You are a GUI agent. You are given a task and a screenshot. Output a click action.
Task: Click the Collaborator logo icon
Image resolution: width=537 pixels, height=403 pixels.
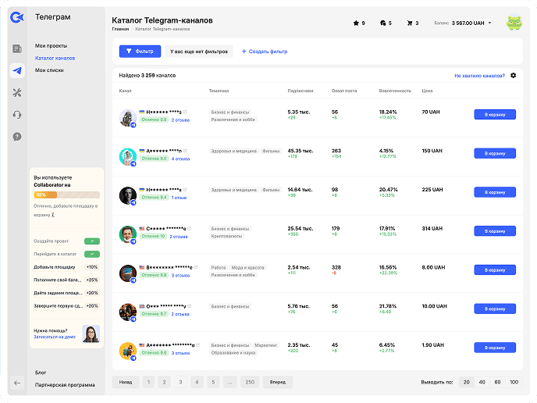click(17, 17)
